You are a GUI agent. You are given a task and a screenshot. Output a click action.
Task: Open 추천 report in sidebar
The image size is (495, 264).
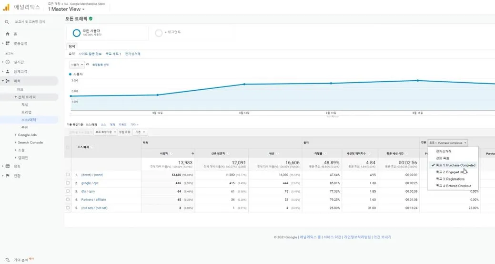coord(25,127)
